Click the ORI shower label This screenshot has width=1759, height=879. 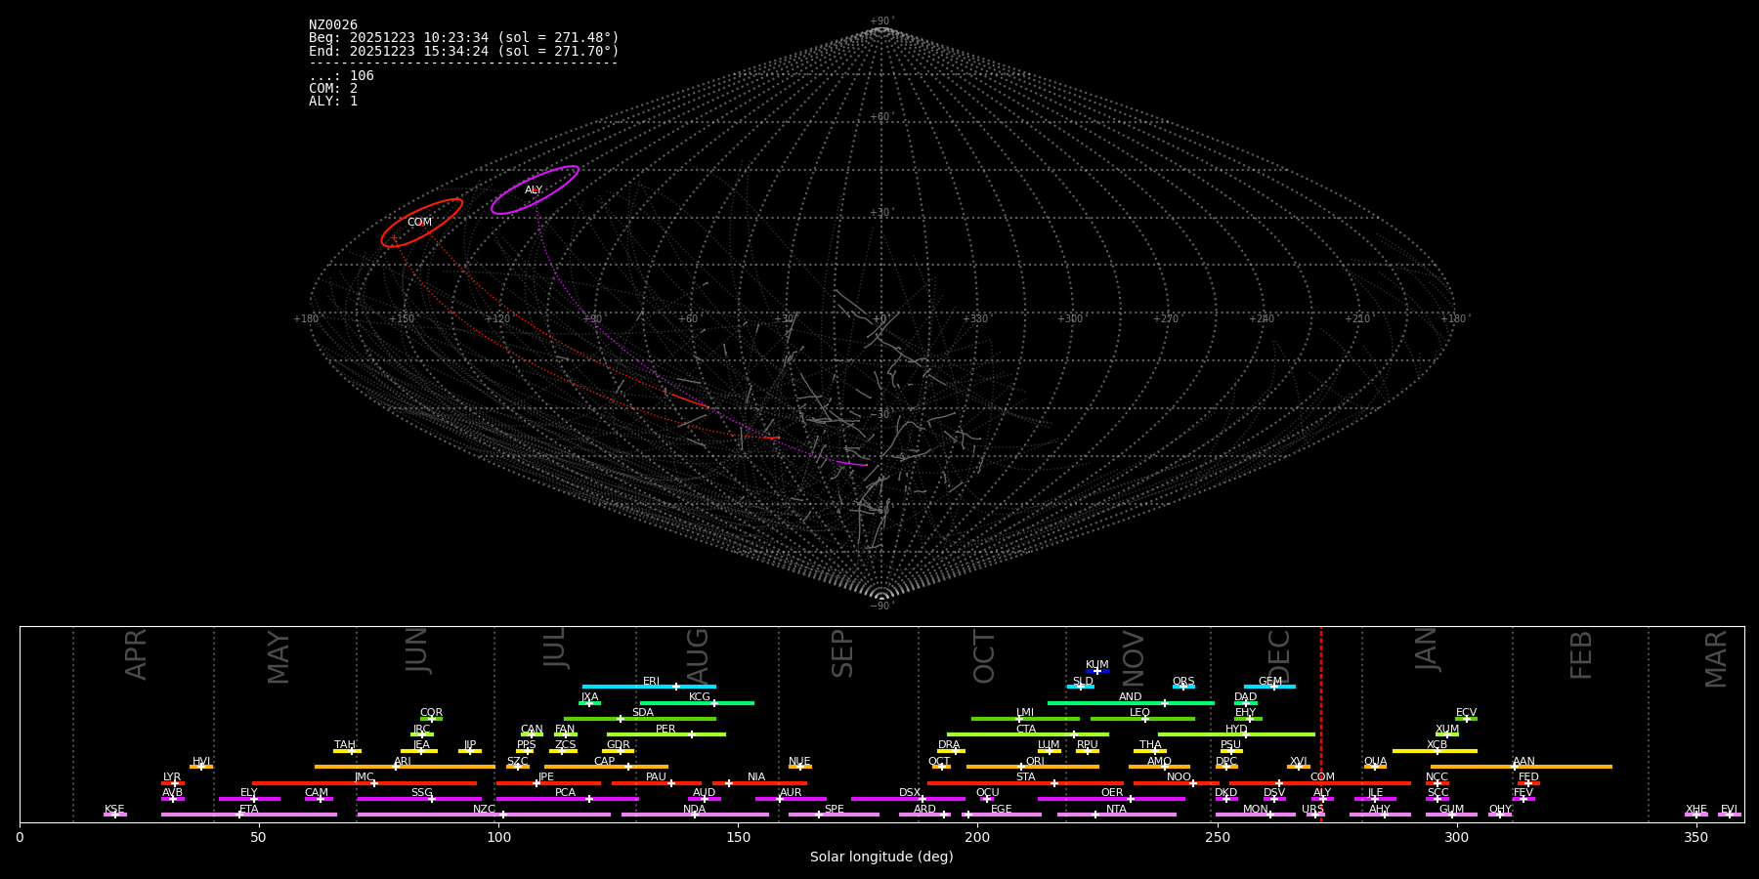1035,762
